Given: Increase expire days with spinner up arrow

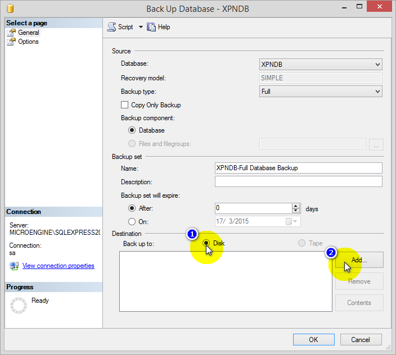Looking at the screenshot, I should coord(296,206).
